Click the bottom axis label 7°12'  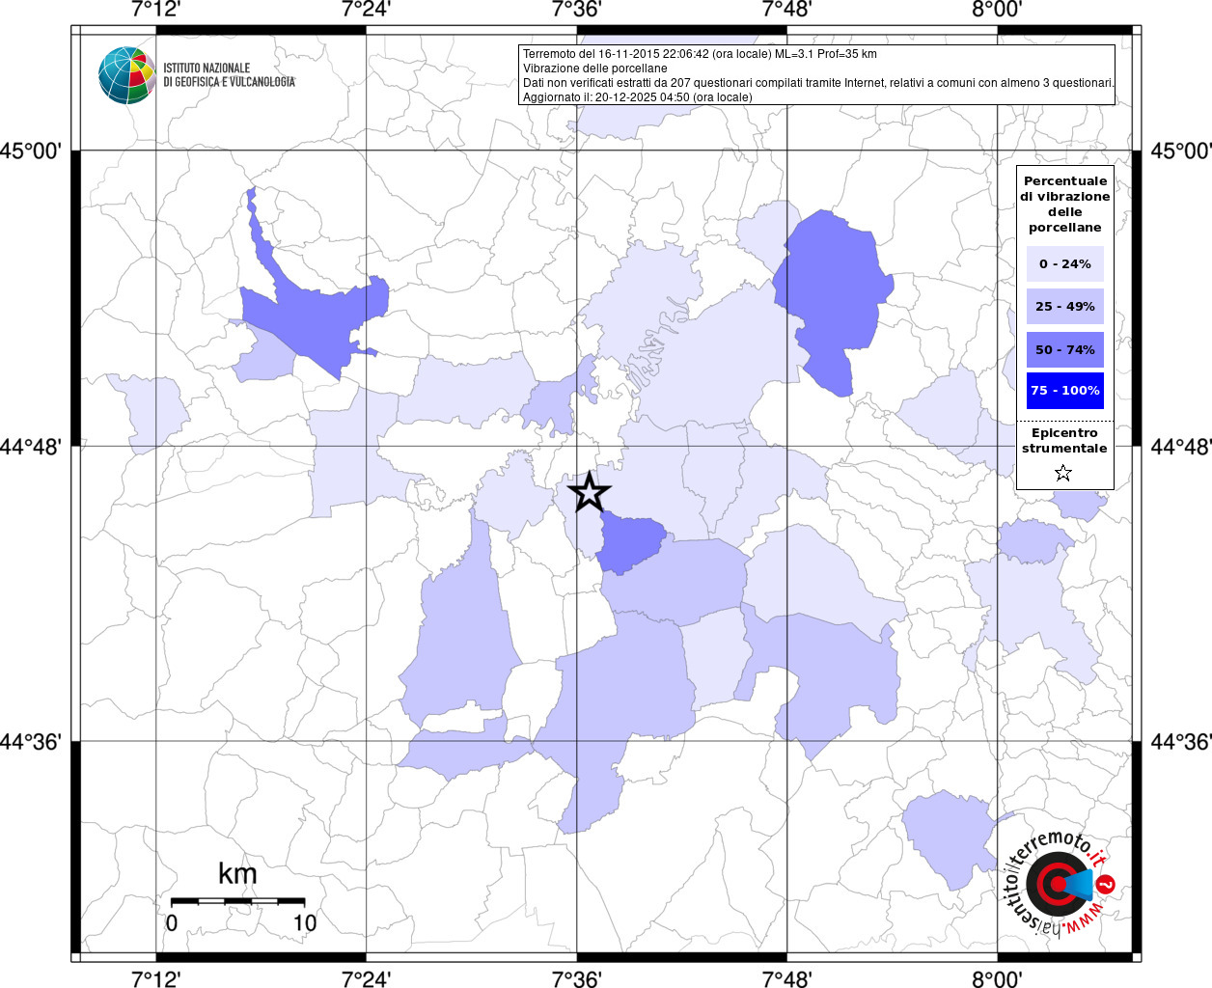[x=156, y=979]
